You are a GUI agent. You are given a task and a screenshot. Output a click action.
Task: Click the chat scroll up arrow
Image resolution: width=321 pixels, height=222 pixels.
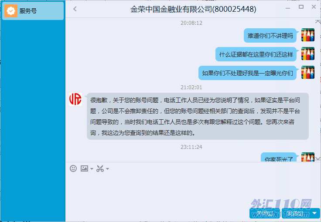(318, 21)
